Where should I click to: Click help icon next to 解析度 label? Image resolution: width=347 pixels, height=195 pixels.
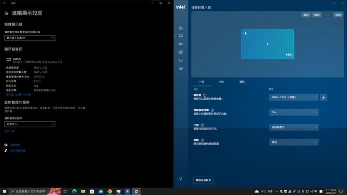205,95
